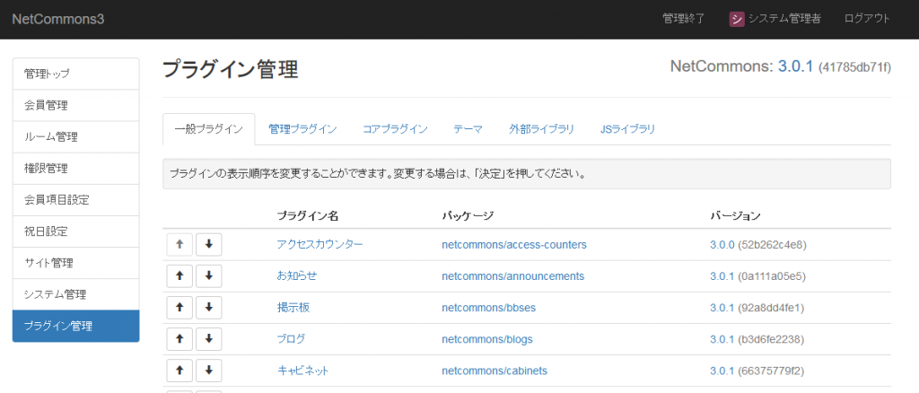
Task: Move 掲示板 plugin up
Action: pyautogui.click(x=179, y=308)
